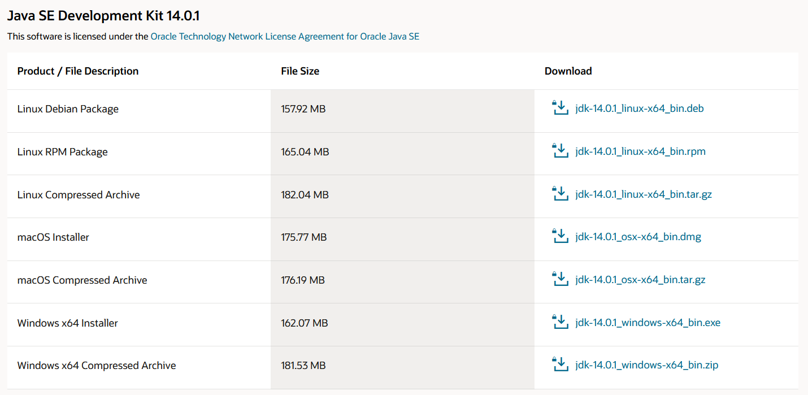Image resolution: width=808 pixels, height=395 pixels.
Task: Click download icon for Linux RPM Package
Action: [559, 150]
